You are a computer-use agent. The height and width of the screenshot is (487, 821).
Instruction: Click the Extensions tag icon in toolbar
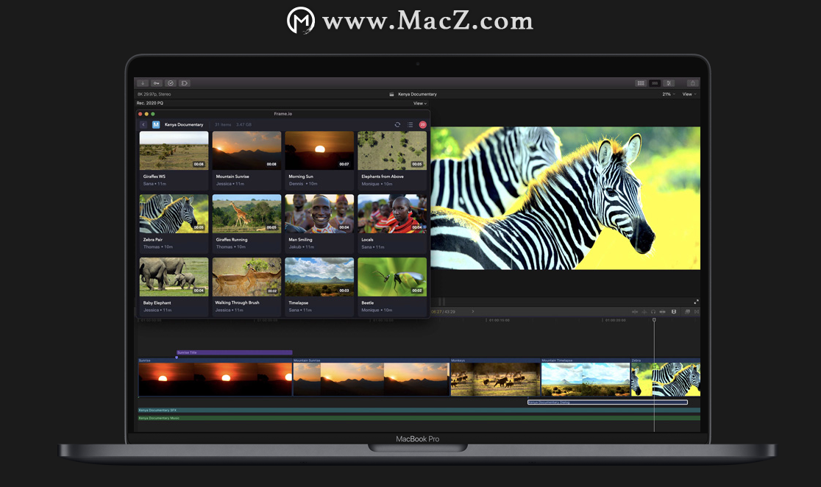click(x=185, y=83)
